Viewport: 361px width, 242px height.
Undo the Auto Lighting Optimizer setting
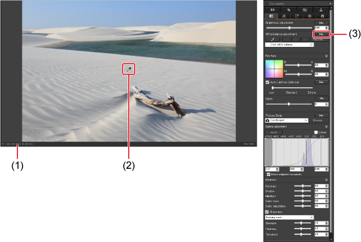[x=321, y=82]
